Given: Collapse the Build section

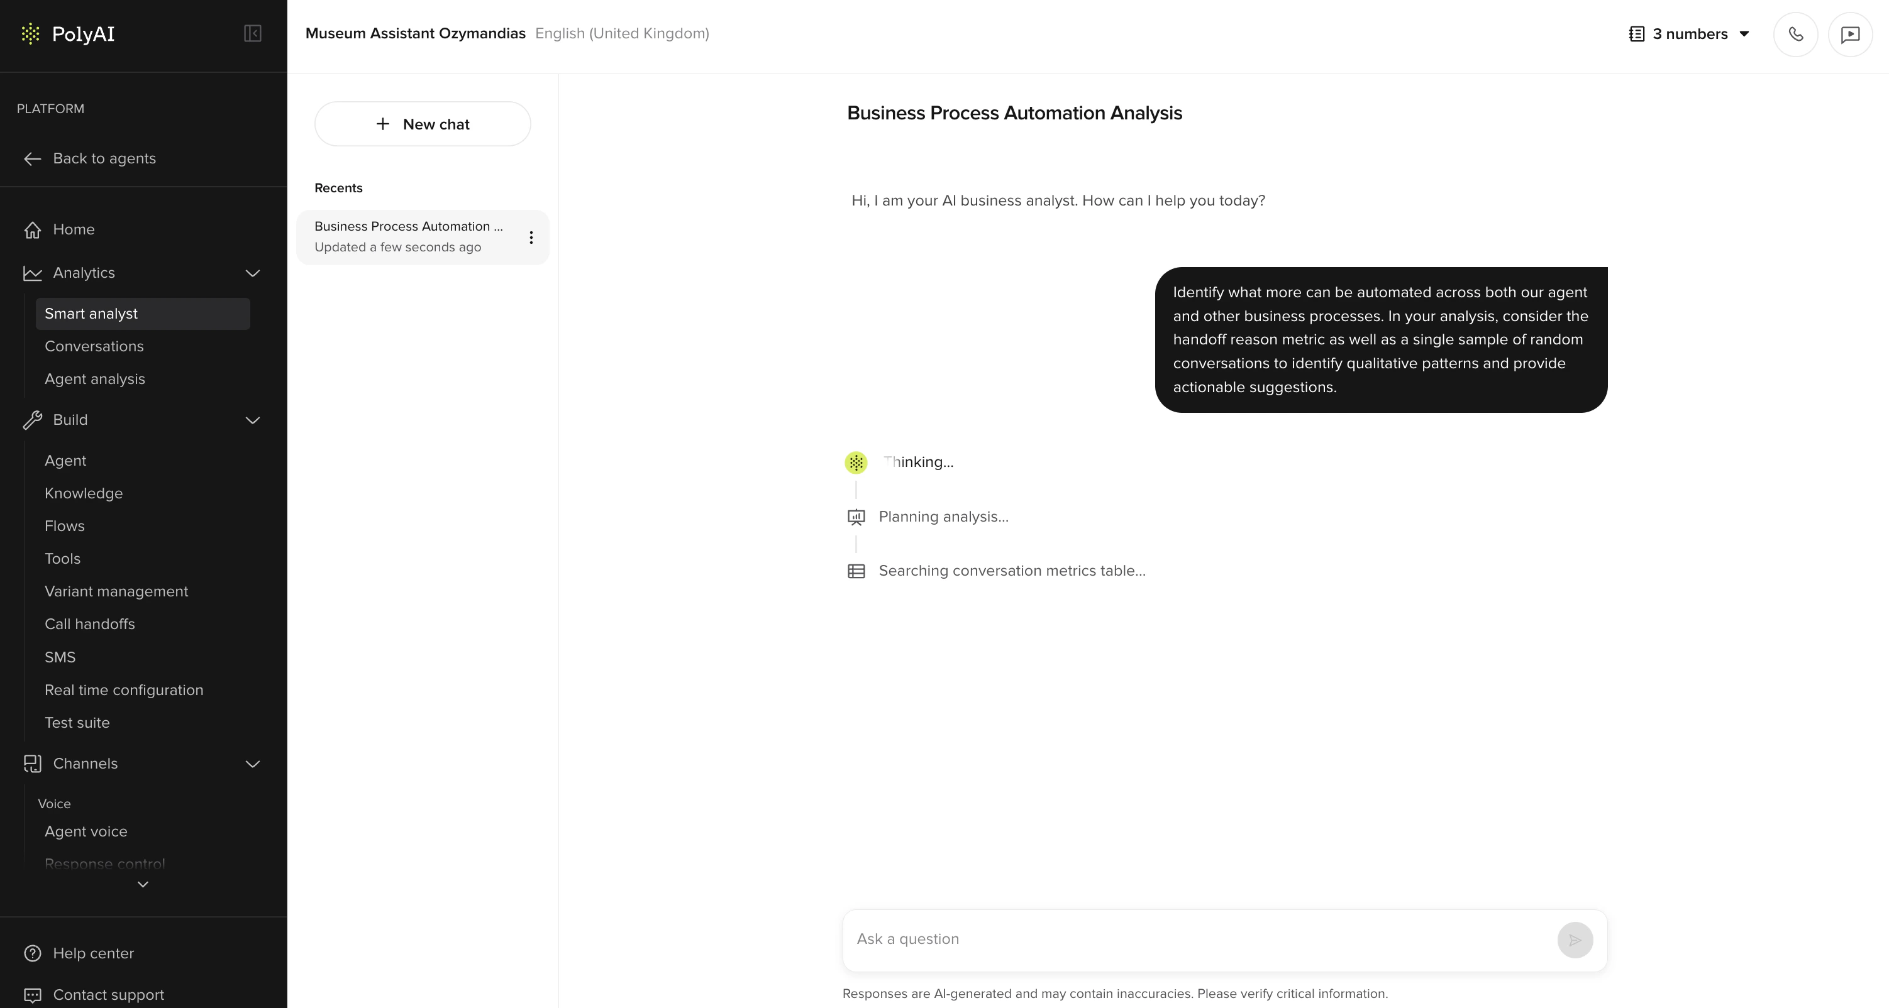Looking at the screenshot, I should [252, 420].
